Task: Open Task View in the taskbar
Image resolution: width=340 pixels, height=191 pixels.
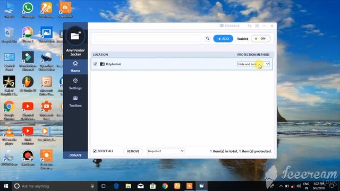Action: pos(104,186)
